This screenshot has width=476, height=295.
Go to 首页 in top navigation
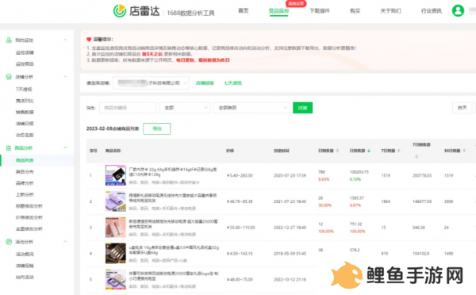[244, 11]
